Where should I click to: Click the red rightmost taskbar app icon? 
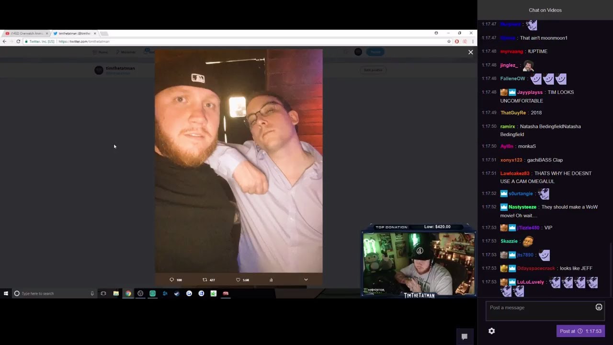coord(226,293)
